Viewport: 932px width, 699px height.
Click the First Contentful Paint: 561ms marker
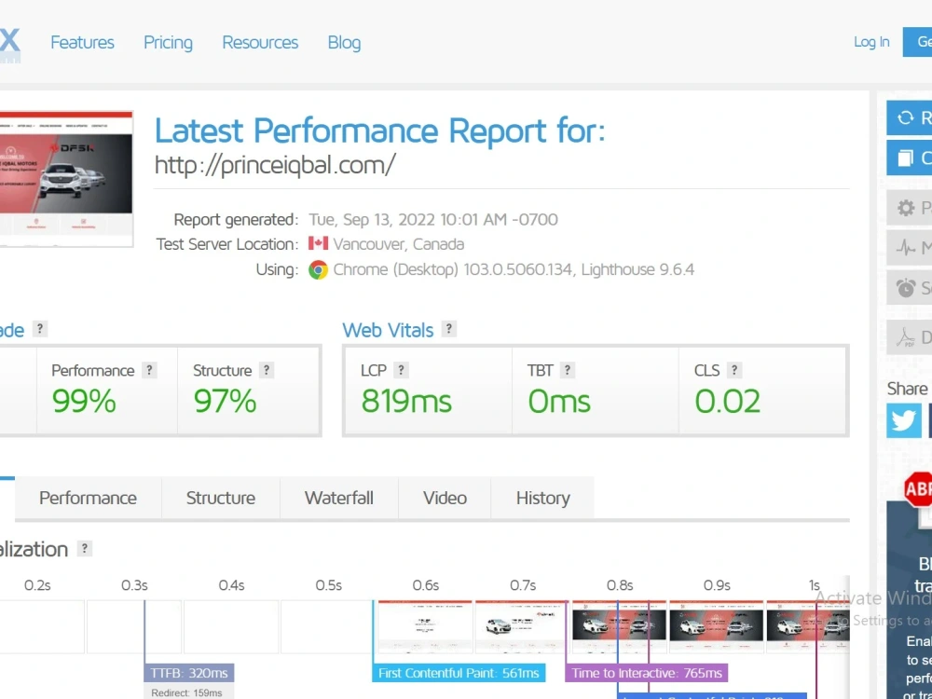coord(459,673)
